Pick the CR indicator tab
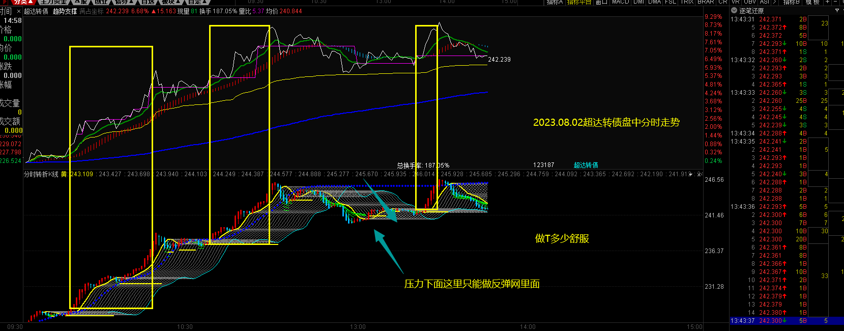The width and height of the screenshot is (844, 331). click(722, 2)
